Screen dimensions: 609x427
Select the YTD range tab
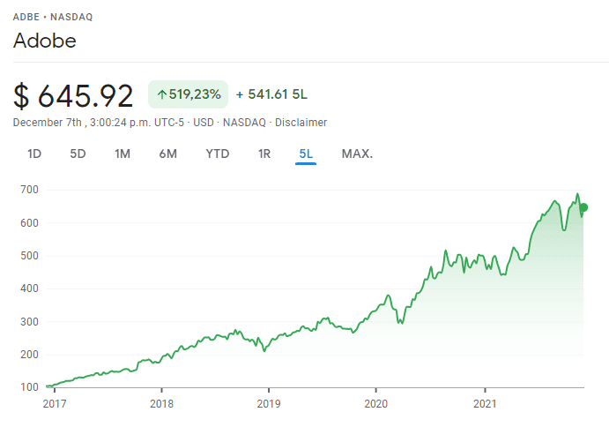click(x=217, y=154)
